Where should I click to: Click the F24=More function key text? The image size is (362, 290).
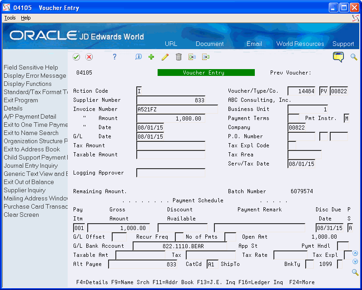point(302,282)
